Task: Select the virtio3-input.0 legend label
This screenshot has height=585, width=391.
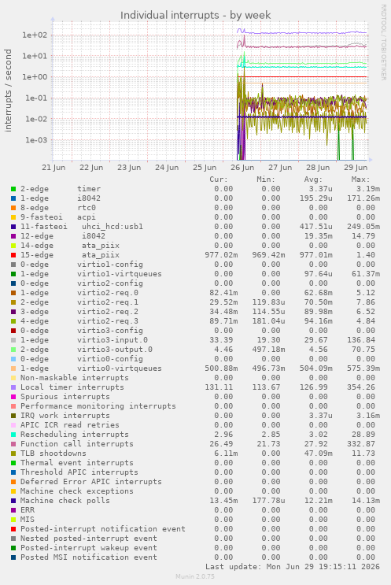Action: pos(113,340)
